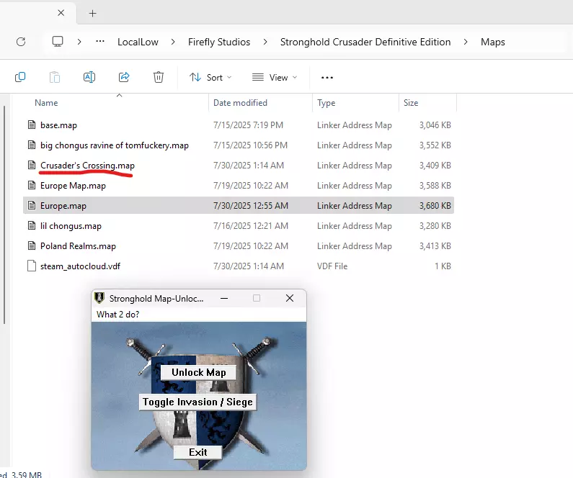Click the Share icon in the toolbar
Viewport: 573px width, 478px height.
124,77
